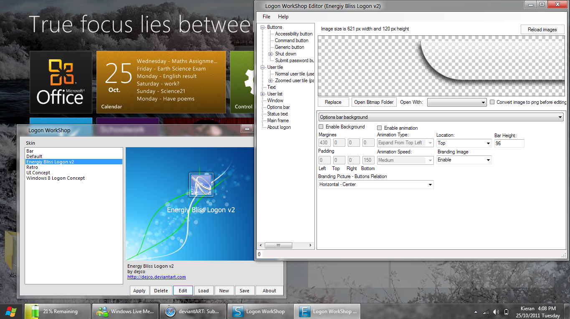Viewport: 570px width, 319px height.
Task: Expand the User list tree node
Action: (263, 94)
